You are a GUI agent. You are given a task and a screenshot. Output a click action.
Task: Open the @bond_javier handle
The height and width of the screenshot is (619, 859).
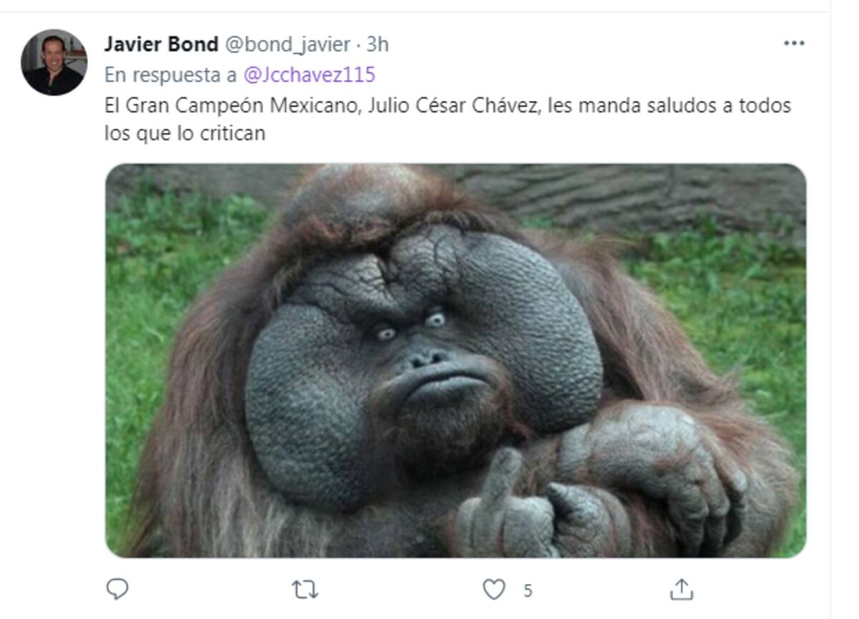coord(288,44)
